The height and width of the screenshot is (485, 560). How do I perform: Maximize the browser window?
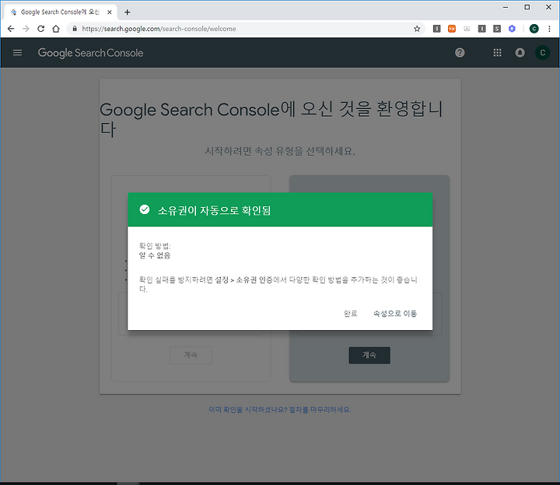pos(527,7)
